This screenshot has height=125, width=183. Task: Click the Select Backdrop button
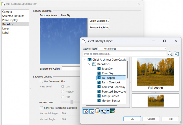coord(99,21)
